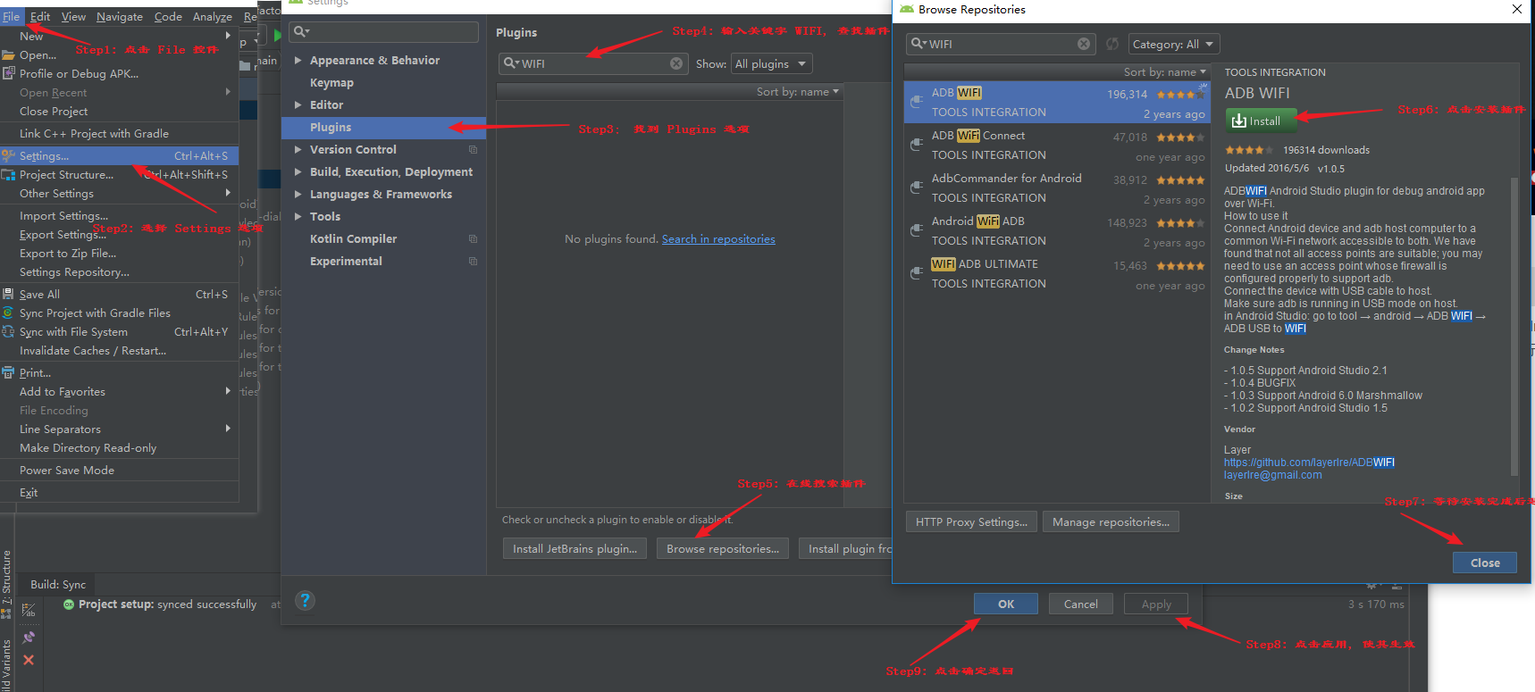Open Sort by name in Plugins panel
Image resolution: width=1535 pixels, height=692 pixels.
point(798,91)
